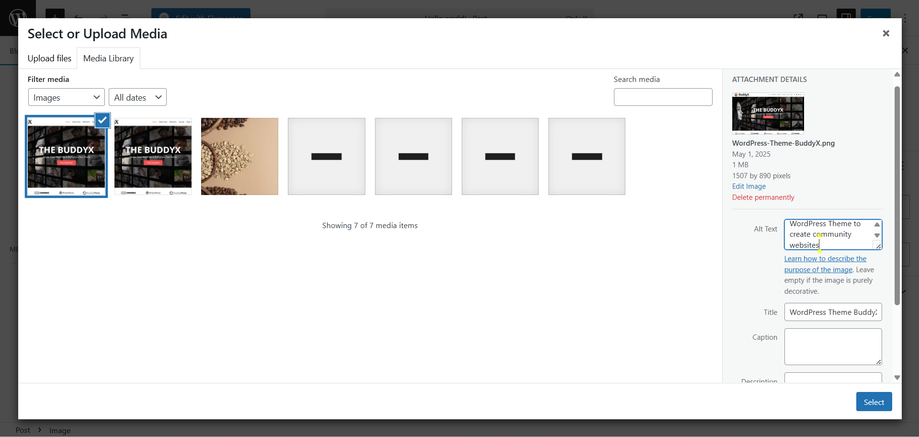Click the attachment details scrollbar up arrow
Viewport: 919px width, 437px height.
[897, 74]
